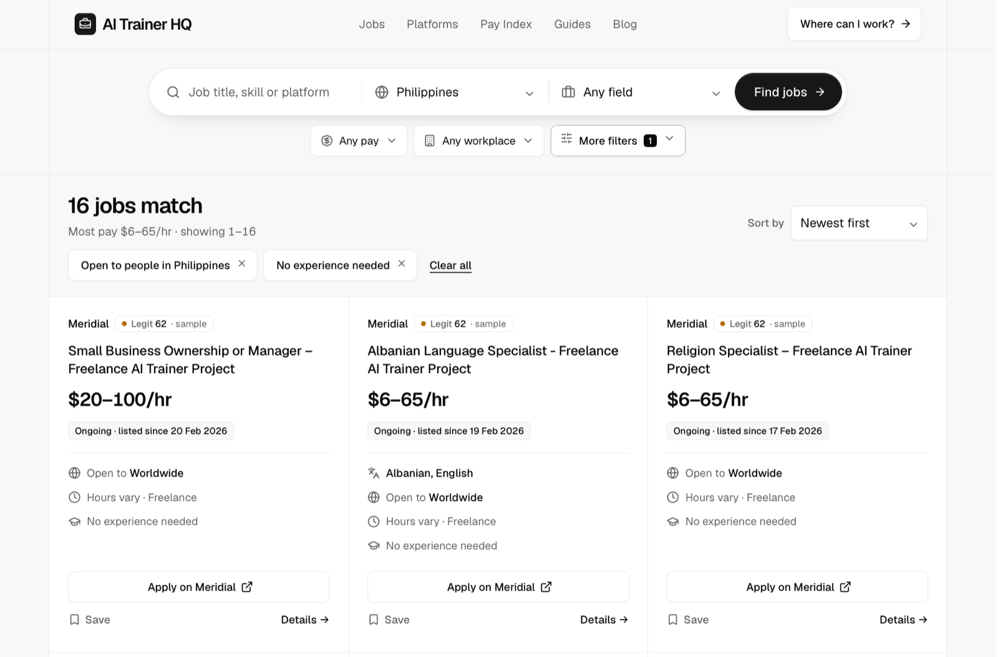
Task: Apply on Meridial for Albanian Language Specialist
Action: click(x=498, y=587)
